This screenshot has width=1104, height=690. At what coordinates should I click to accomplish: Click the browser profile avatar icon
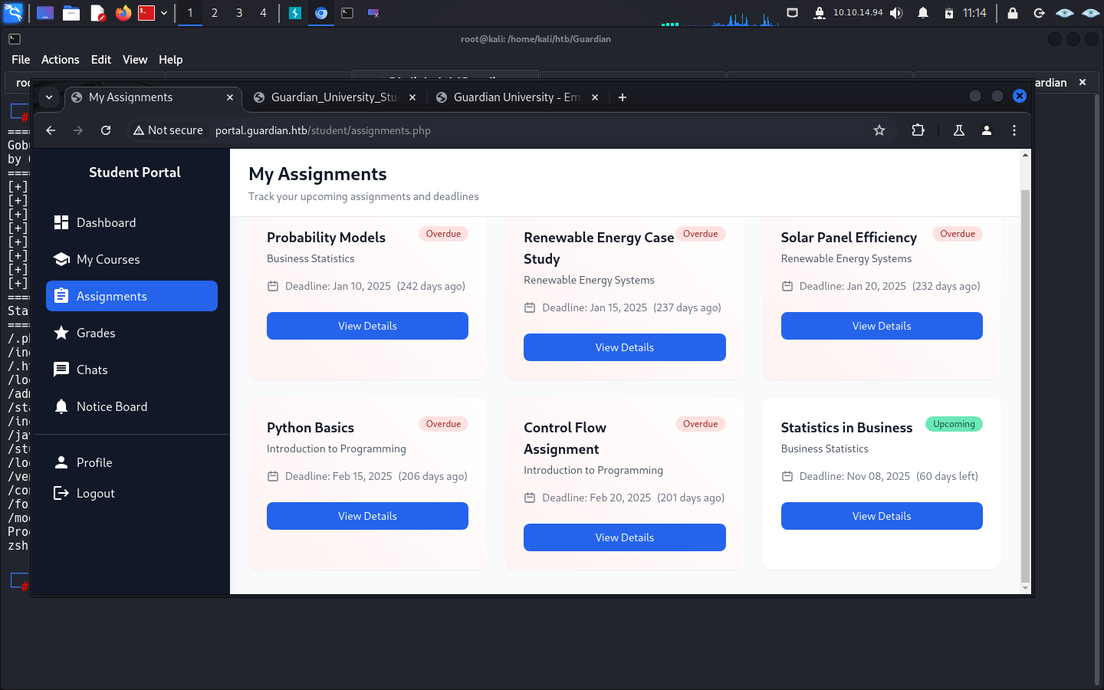point(987,130)
